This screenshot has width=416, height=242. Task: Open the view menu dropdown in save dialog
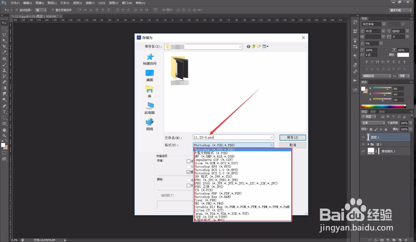point(265,46)
